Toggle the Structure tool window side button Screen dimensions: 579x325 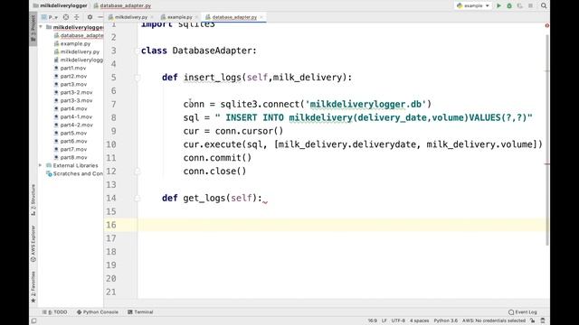click(33, 200)
